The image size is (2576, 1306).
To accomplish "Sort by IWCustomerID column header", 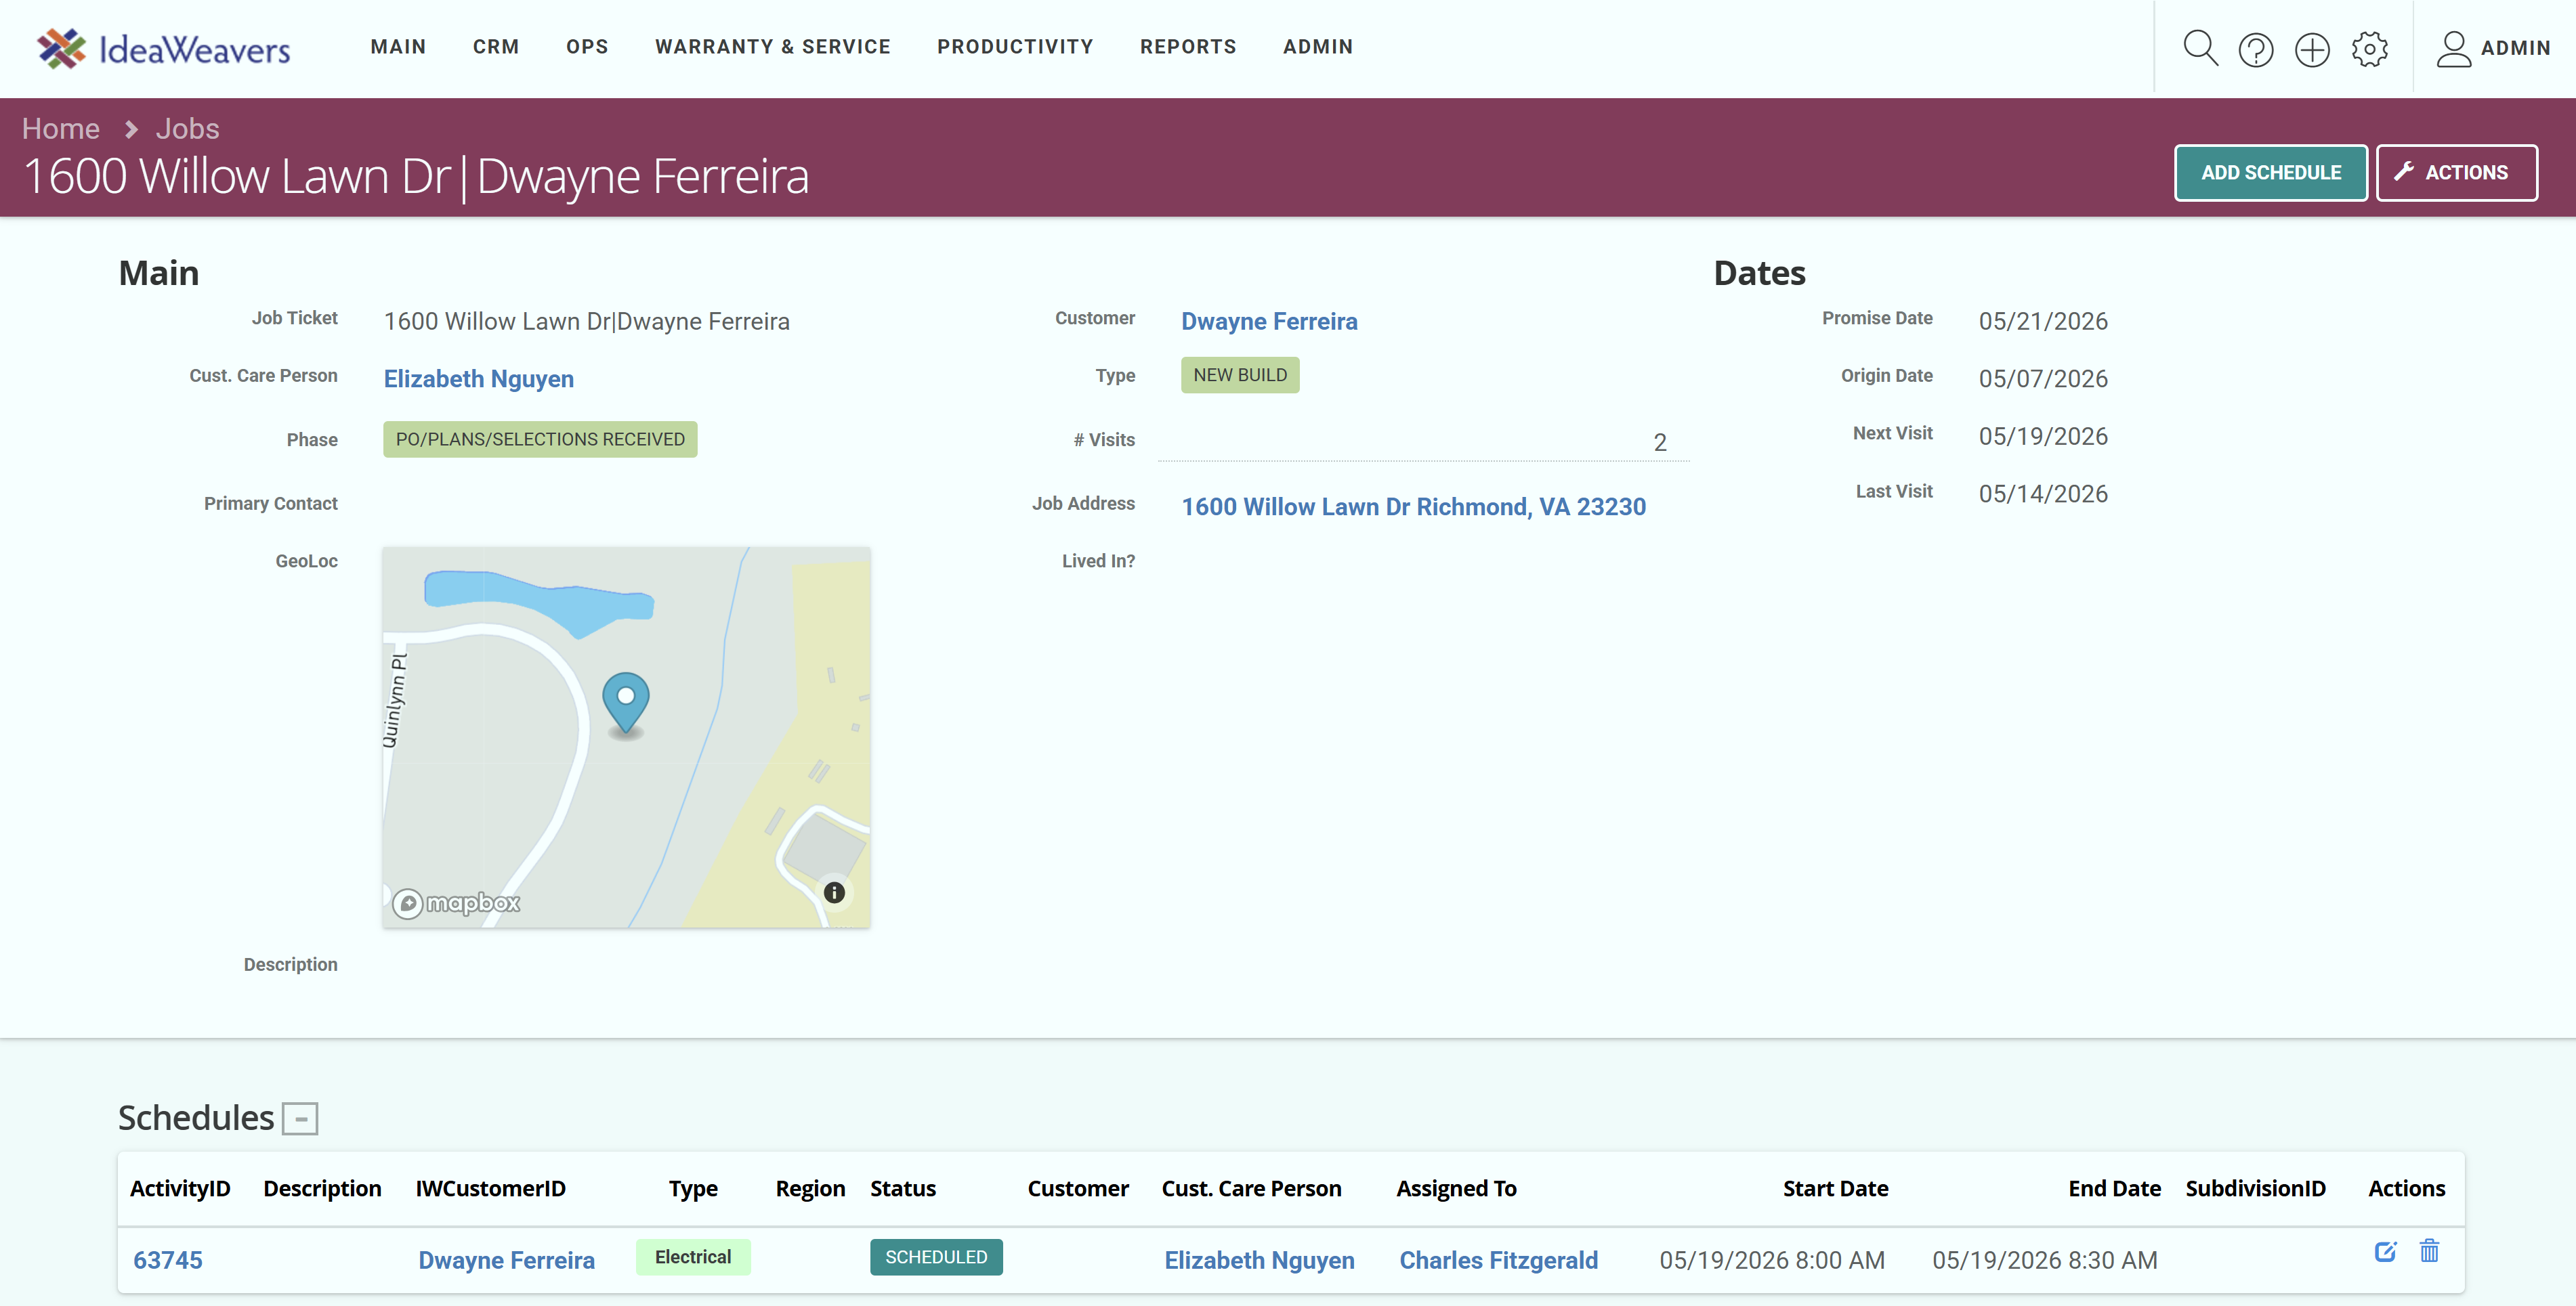I will point(490,1189).
